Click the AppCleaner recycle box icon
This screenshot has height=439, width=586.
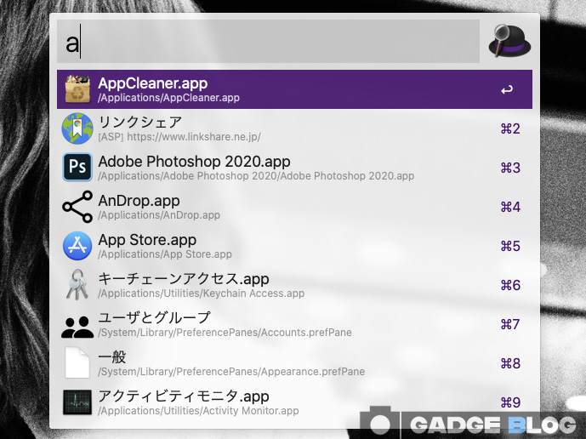coord(77,89)
